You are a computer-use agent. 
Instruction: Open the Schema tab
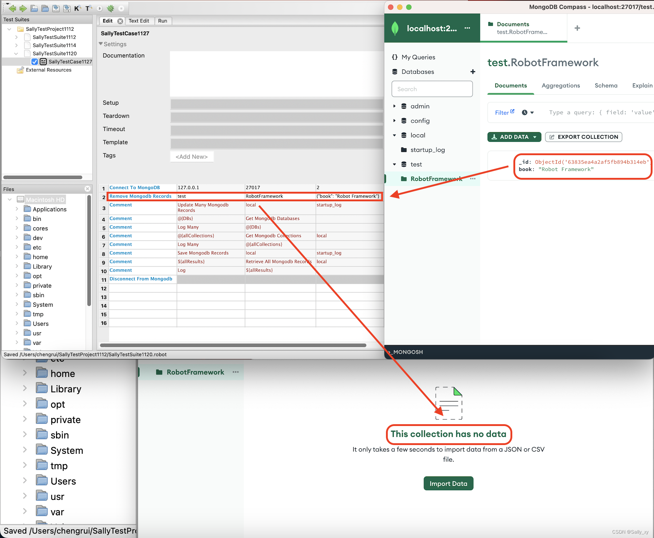pos(606,86)
